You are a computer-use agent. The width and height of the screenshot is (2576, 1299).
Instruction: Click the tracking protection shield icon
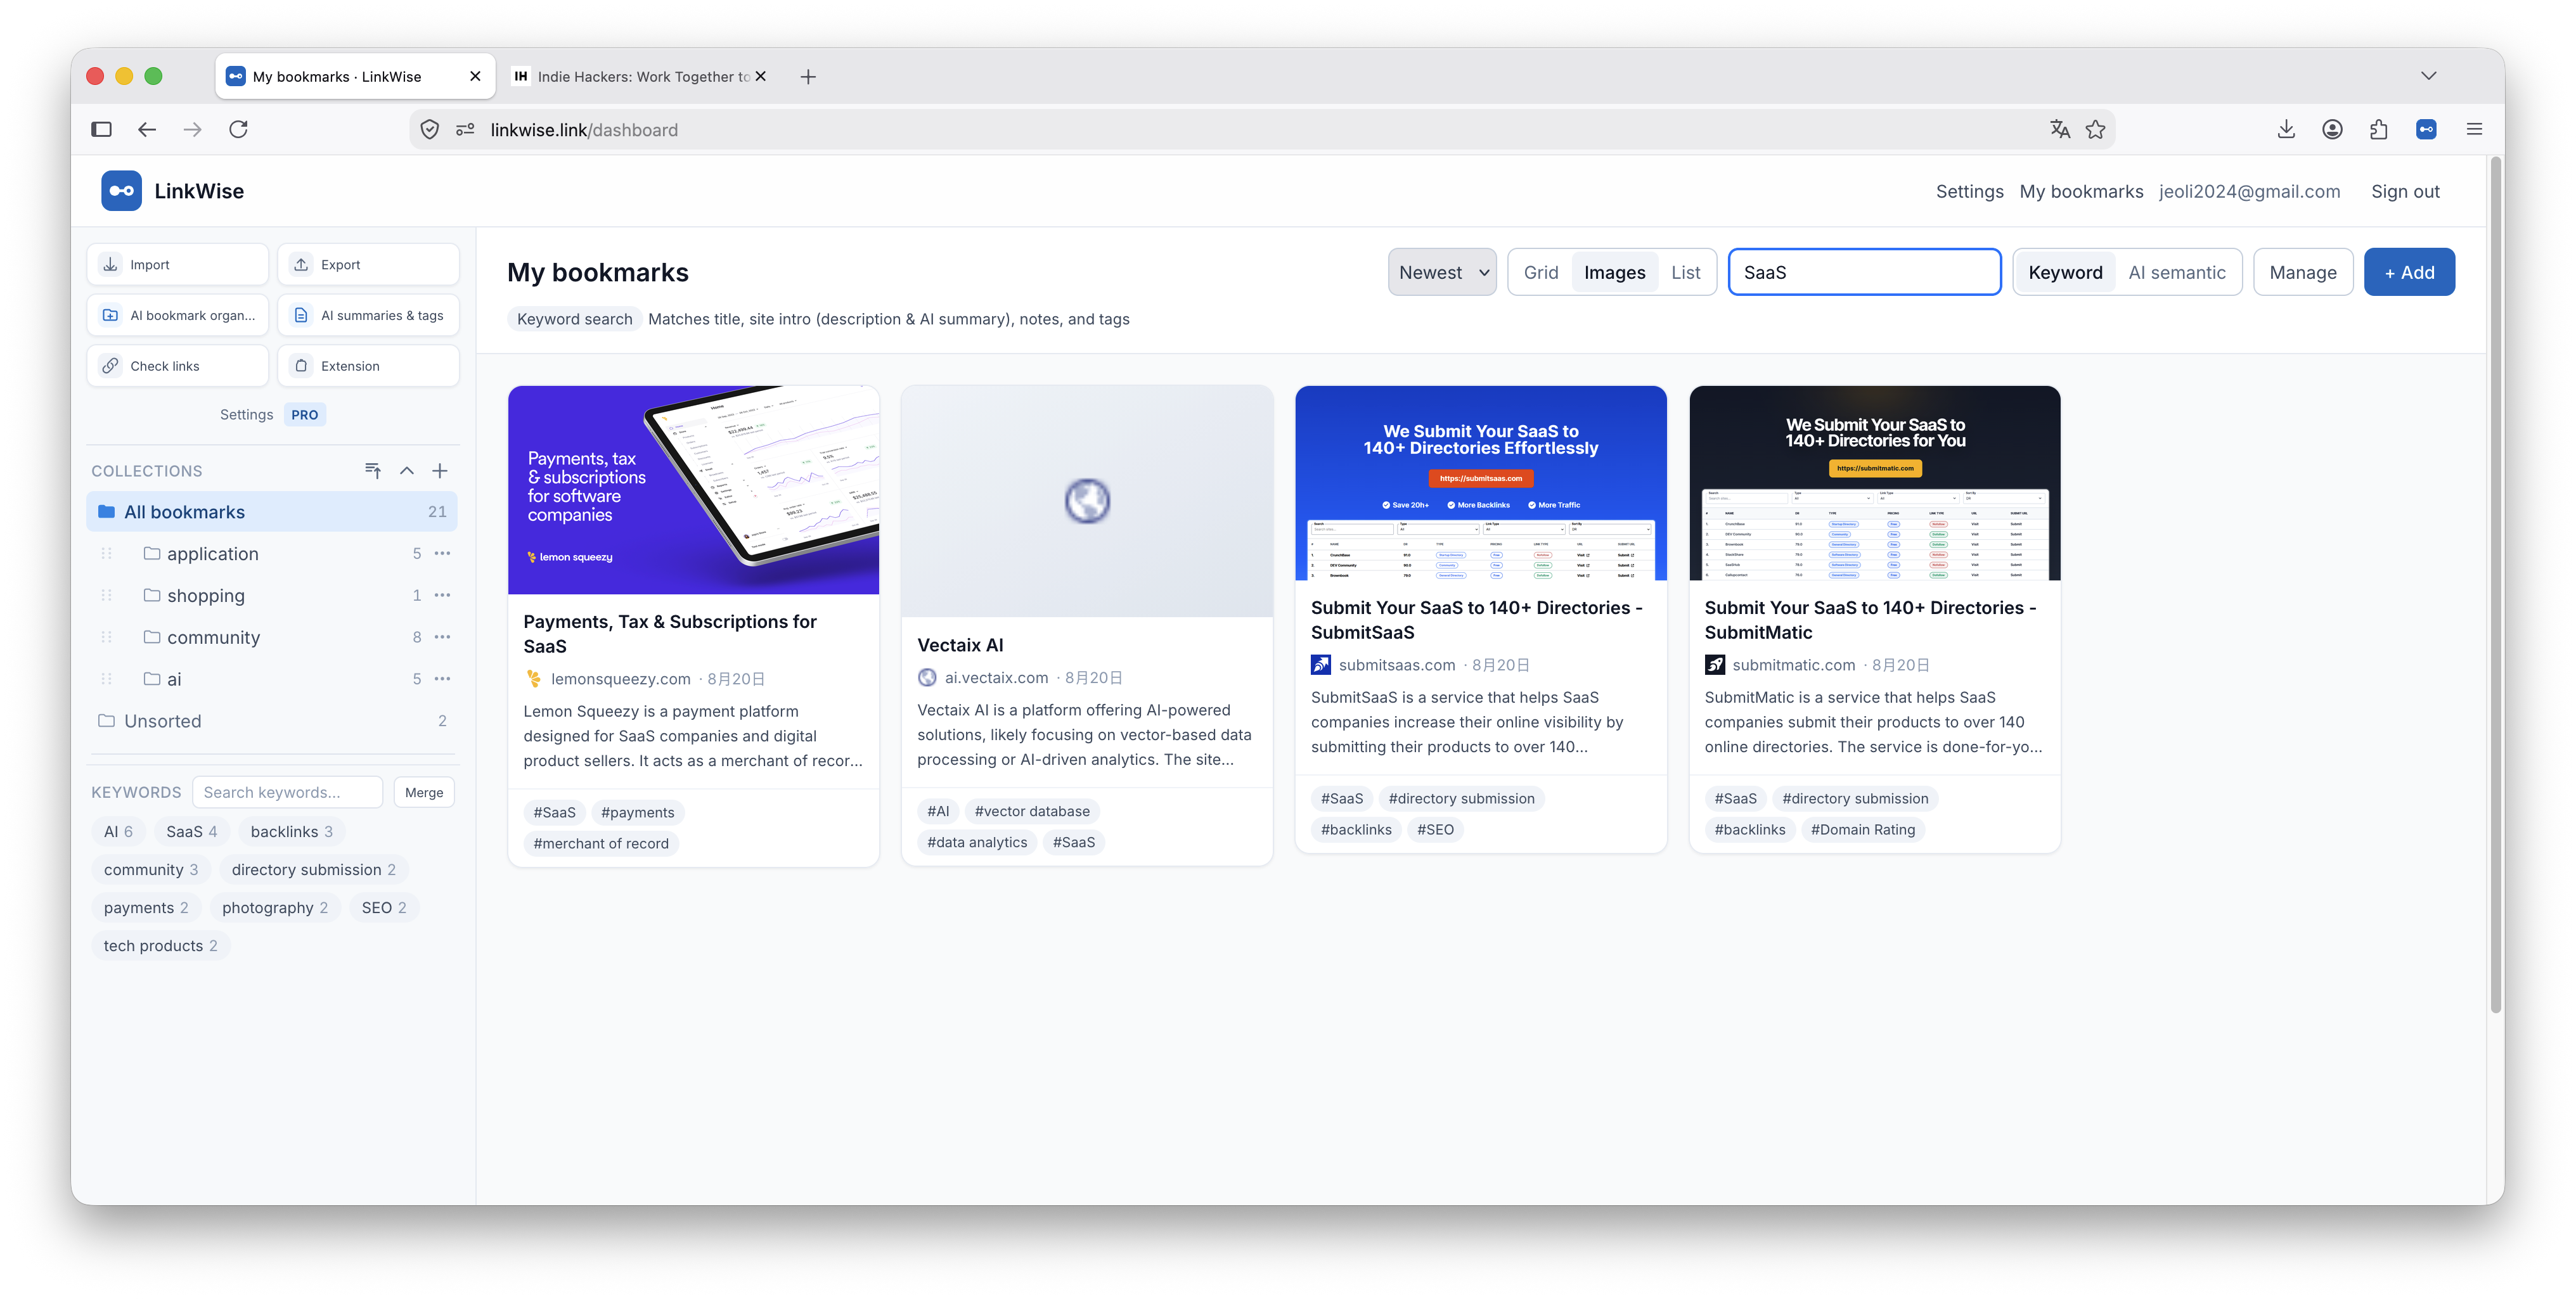point(430,129)
